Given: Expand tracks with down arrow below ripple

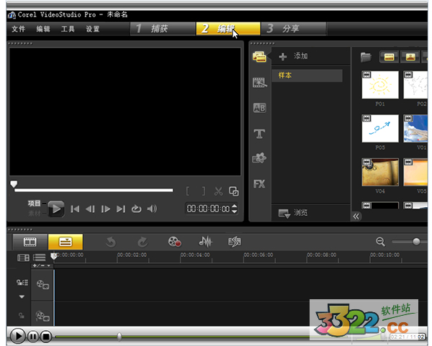Looking at the screenshot, I should [x=21, y=296].
